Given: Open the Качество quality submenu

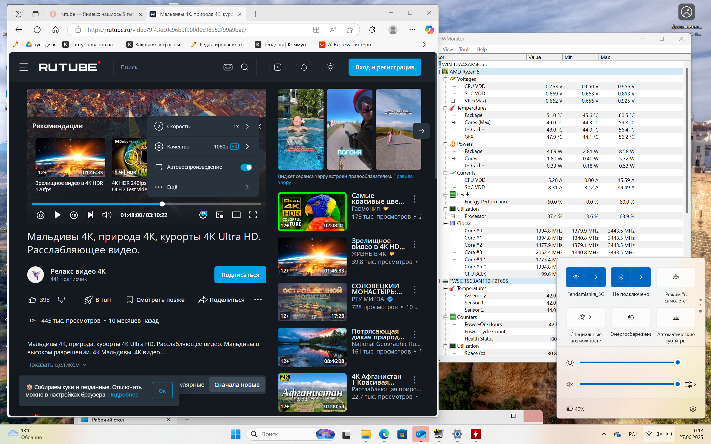Looking at the screenshot, I should 203,147.
